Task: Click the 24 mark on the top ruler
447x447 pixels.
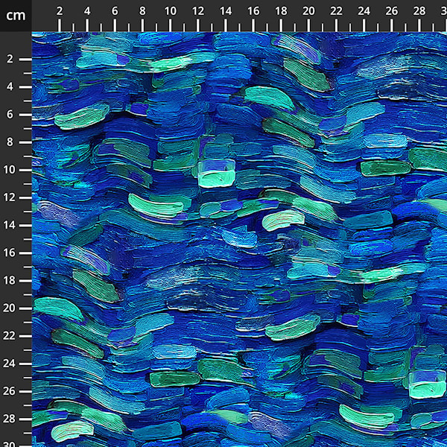Action: coord(364,11)
